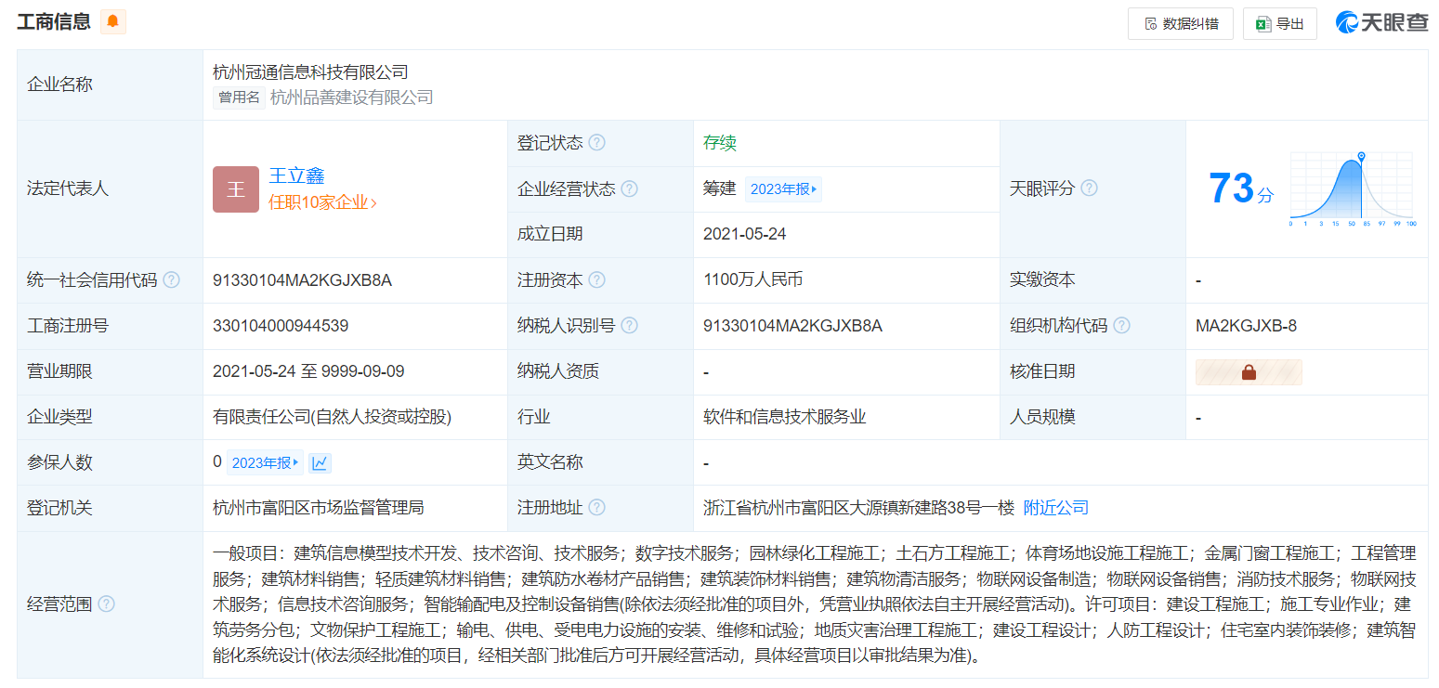The image size is (1439, 688).
Task: Click the 曾用名 tag
Action: [x=239, y=97]
